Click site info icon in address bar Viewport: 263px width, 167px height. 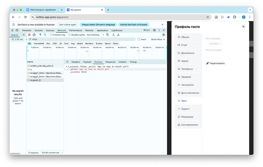click(x=33, y=17)
